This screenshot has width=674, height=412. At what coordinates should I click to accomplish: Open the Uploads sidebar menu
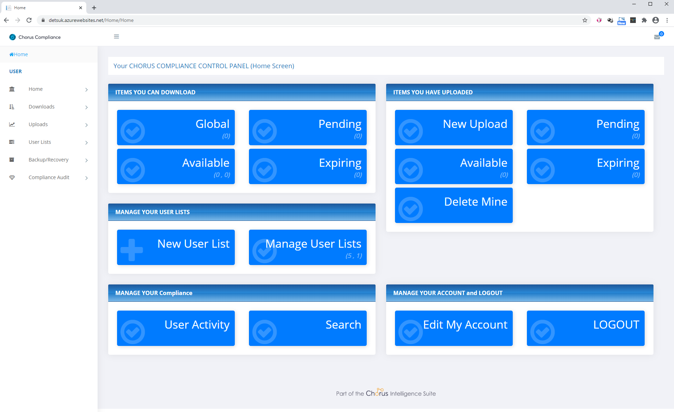coord(49,124)
